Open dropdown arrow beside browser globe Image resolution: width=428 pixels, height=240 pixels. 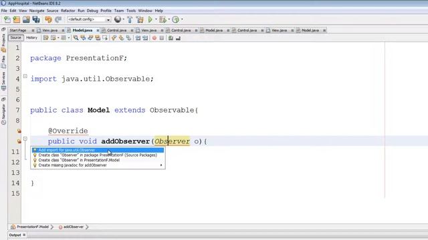[x=124, y=19]
